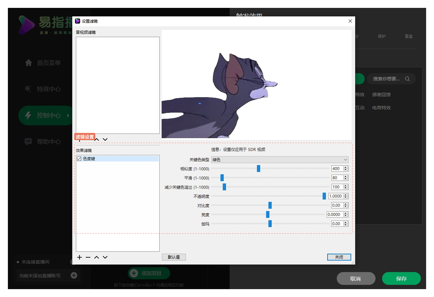
Task: Adjust the 相似度 slider handle
Action: point(259,169)
